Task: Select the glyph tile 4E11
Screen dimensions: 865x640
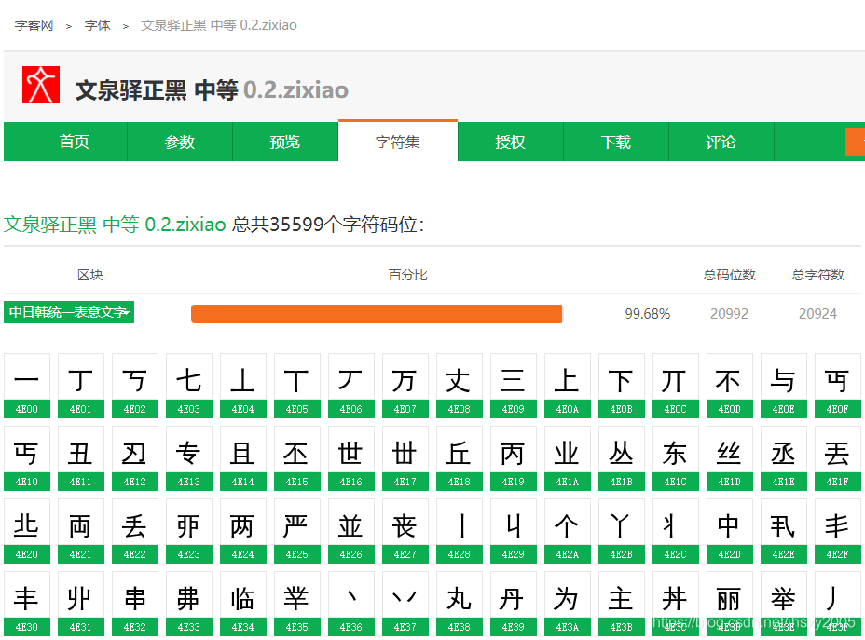Action: pos(80,458)
